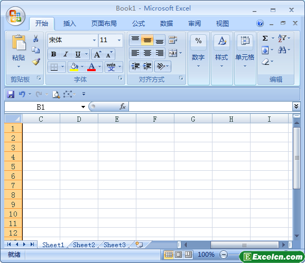Click the AutoSum sigma icon
The height and width of the screenshot is (263, 305).
[x=265, y=38]
